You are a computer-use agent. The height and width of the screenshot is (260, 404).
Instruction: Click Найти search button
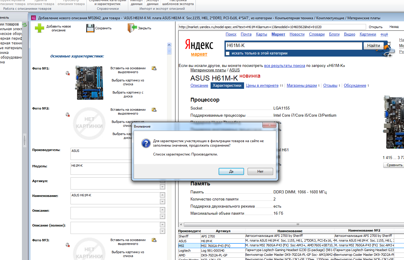coord(373,46)
